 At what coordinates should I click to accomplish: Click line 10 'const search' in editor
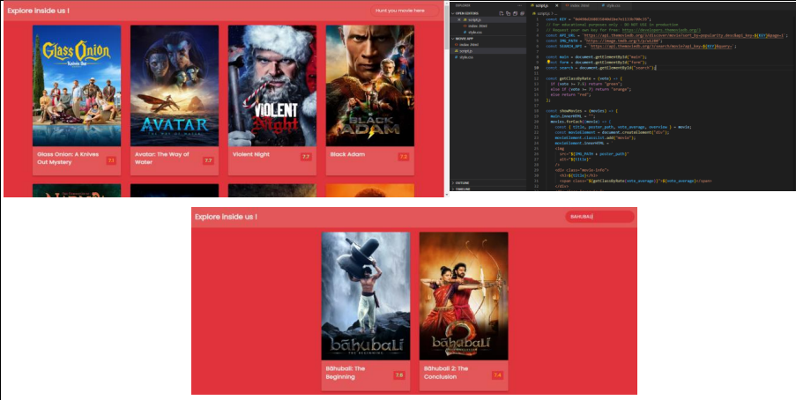click(601, 68)
